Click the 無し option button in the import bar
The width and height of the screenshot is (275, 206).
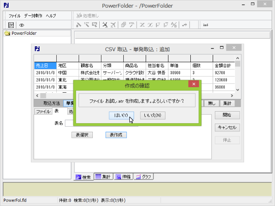coord(211,103)
